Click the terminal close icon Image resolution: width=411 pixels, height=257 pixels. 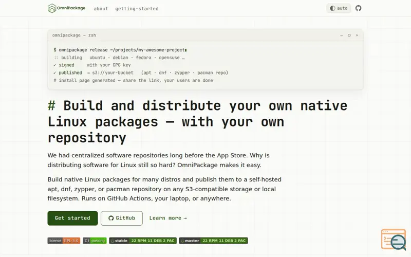click(x=357, y=35)
